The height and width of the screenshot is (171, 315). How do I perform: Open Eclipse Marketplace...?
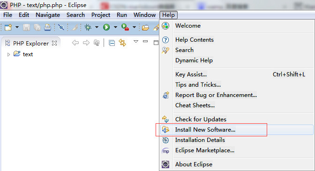[237, 150]
